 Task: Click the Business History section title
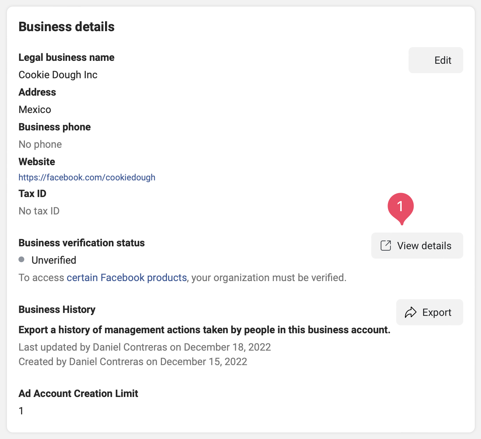point(57,309)
